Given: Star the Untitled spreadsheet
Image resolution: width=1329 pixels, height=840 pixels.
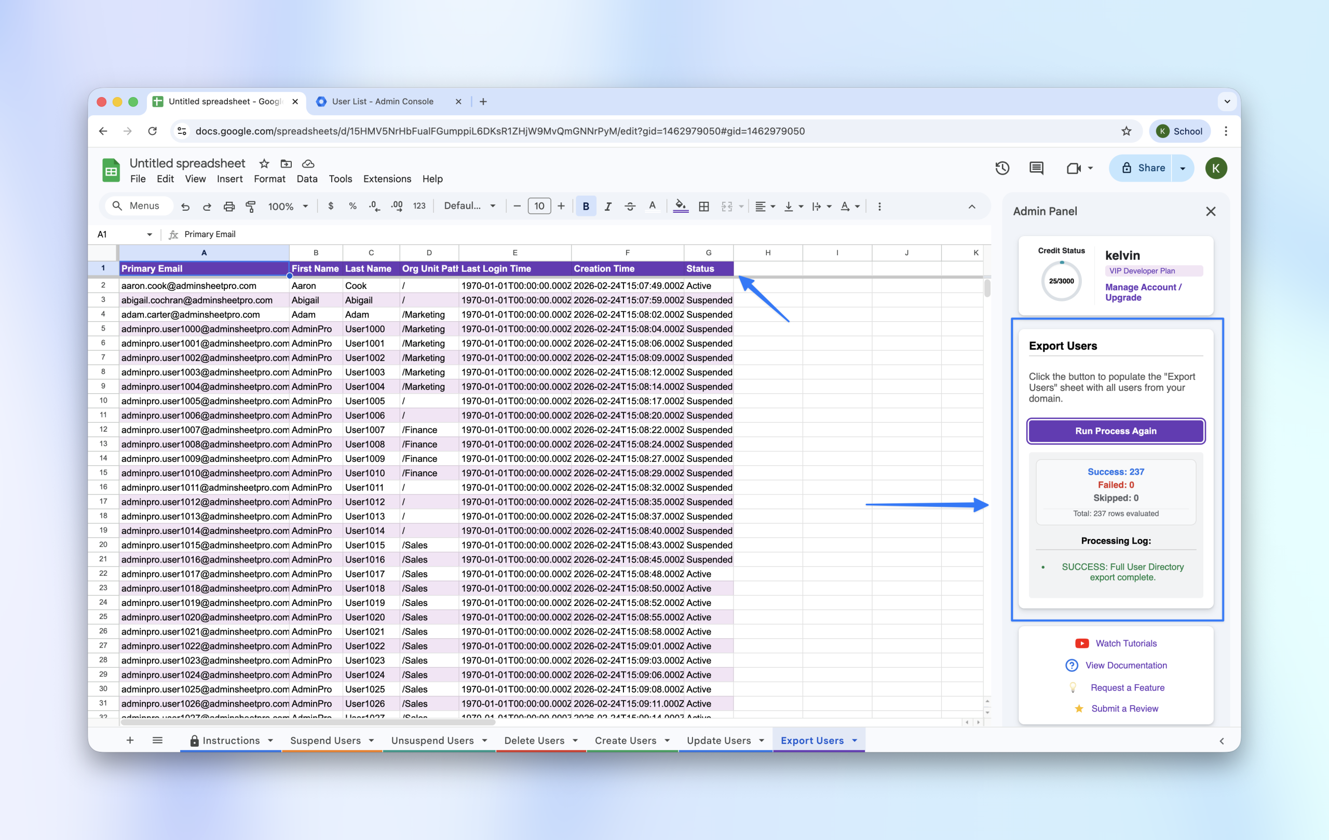Looking at the screenshot, I should click(264, 164).
